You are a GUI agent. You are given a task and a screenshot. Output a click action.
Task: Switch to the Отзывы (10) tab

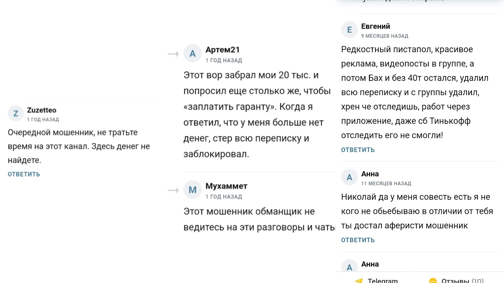pyautogui.click(x=462, y=280)
